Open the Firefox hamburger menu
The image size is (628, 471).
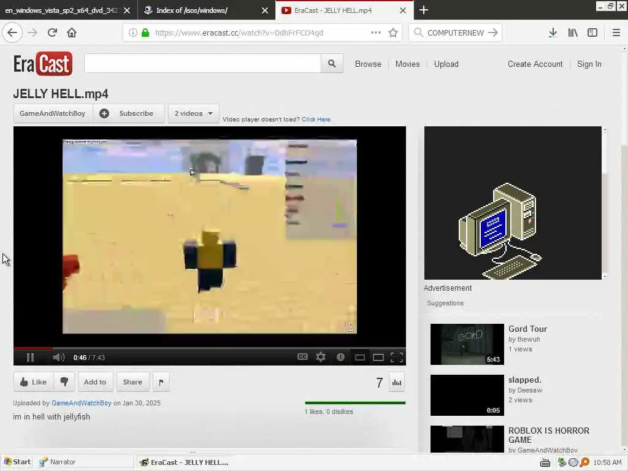pyautogui.click(x=616, y=33)
